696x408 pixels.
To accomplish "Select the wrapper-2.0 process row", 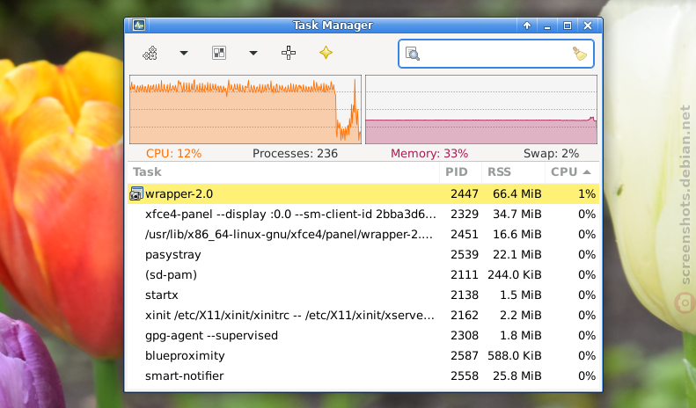I will click(x=363, y=193).
